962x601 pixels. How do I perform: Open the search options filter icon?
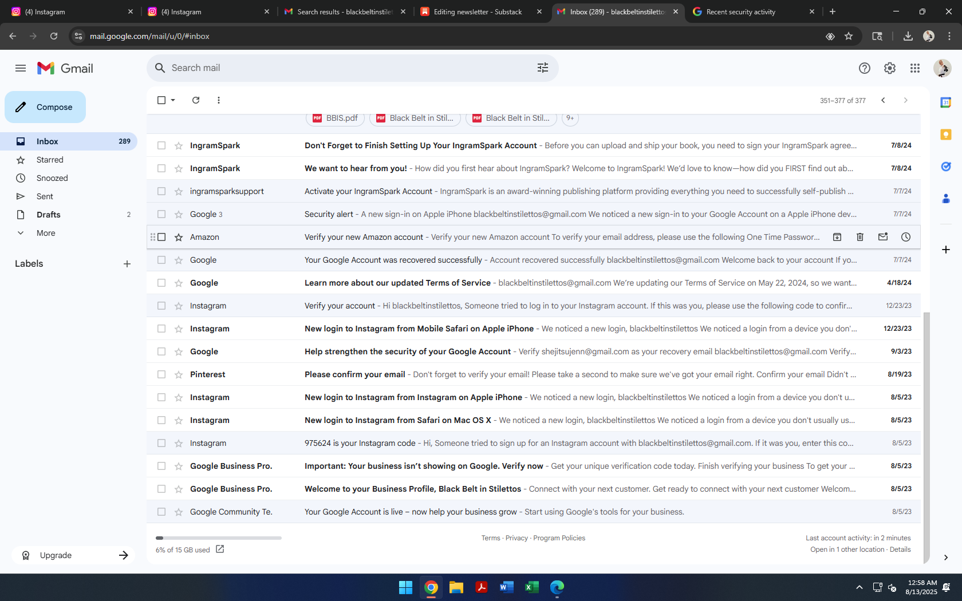point(543,68)
